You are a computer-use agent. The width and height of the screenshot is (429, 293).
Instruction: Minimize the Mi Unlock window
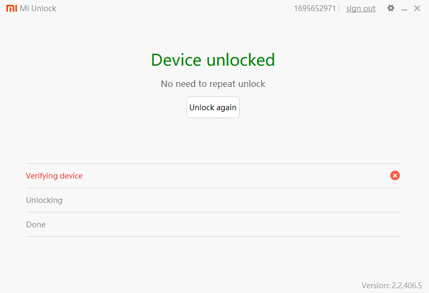tap(404, 9)
